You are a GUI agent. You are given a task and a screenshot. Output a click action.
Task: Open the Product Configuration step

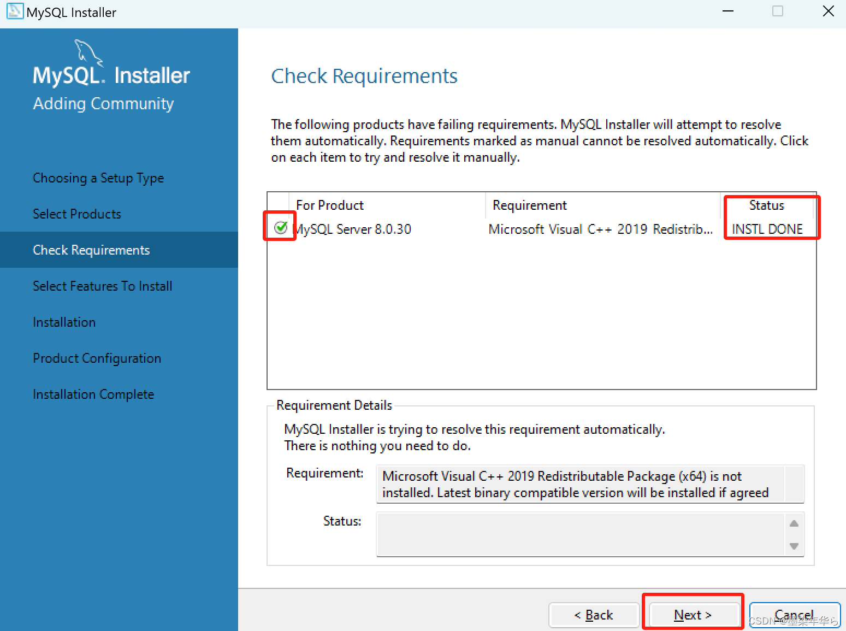click(97, 358)
